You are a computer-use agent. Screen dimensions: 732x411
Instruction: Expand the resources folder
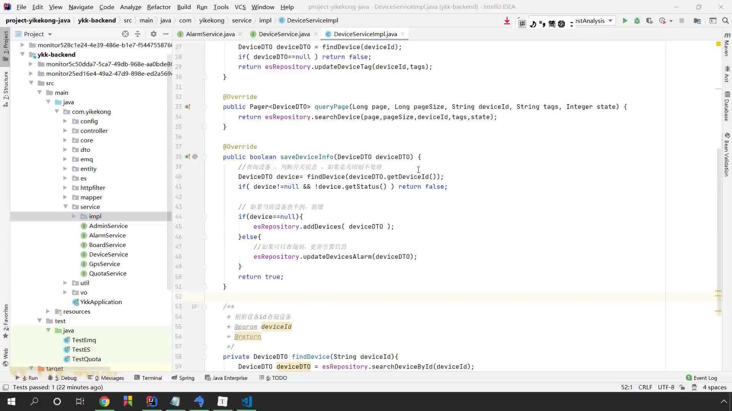(48, 311)
